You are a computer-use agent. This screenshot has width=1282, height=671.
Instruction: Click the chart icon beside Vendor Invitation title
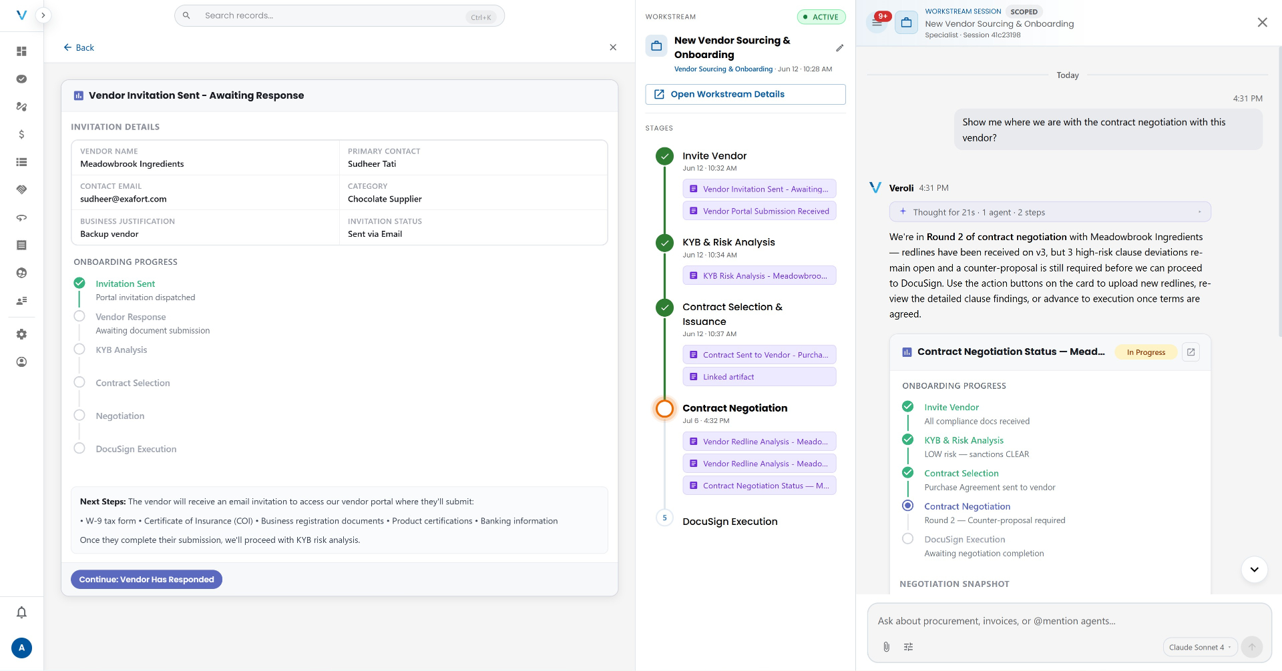click(x=78, y=95)
